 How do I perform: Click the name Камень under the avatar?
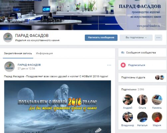[157, 108]
